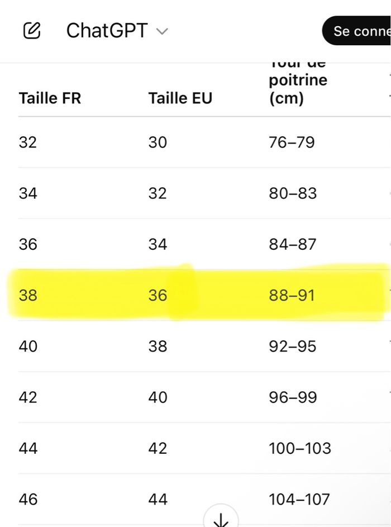Click the 104–107 chest measurement cell
Image resolution: width=391 pixels, height=527 pixels.
[299, 499]
